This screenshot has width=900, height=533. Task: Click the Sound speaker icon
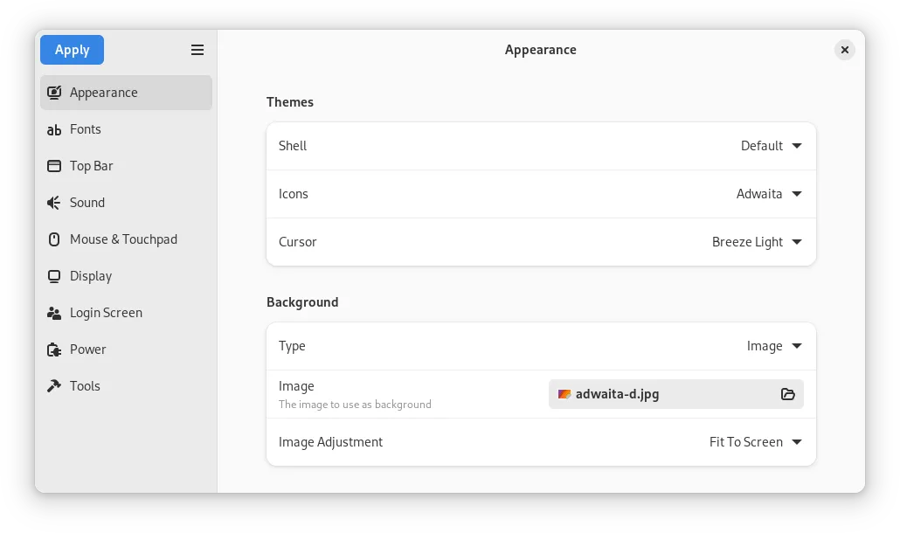tap(54, 203)
